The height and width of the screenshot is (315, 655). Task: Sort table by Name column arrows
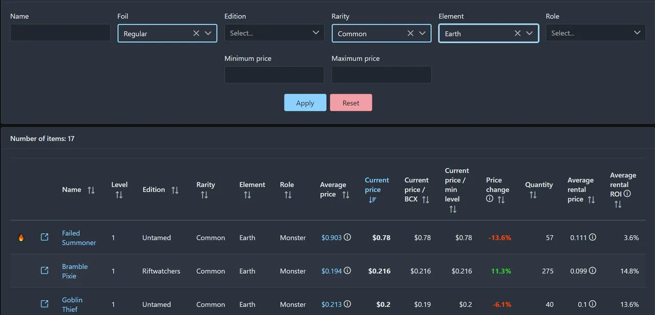tap(91, 190)
